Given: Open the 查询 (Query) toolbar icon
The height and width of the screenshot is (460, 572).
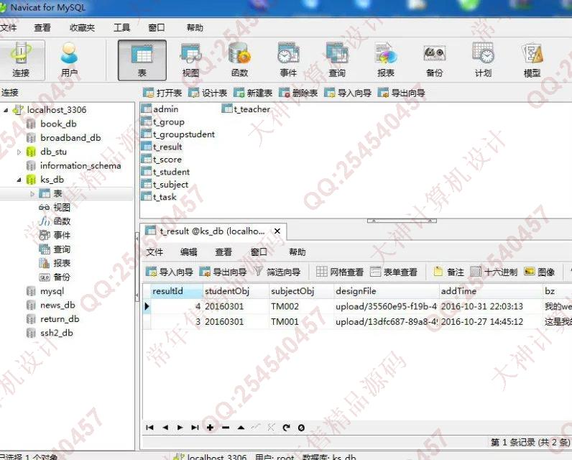Looking at the screenshot, I should (x=337, y=60).
